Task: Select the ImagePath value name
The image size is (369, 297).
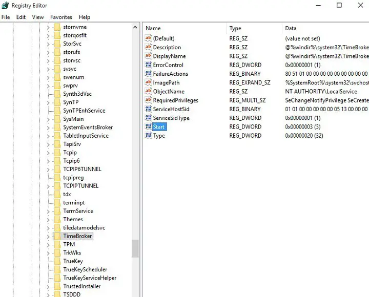Action: (x=166, y=82)
